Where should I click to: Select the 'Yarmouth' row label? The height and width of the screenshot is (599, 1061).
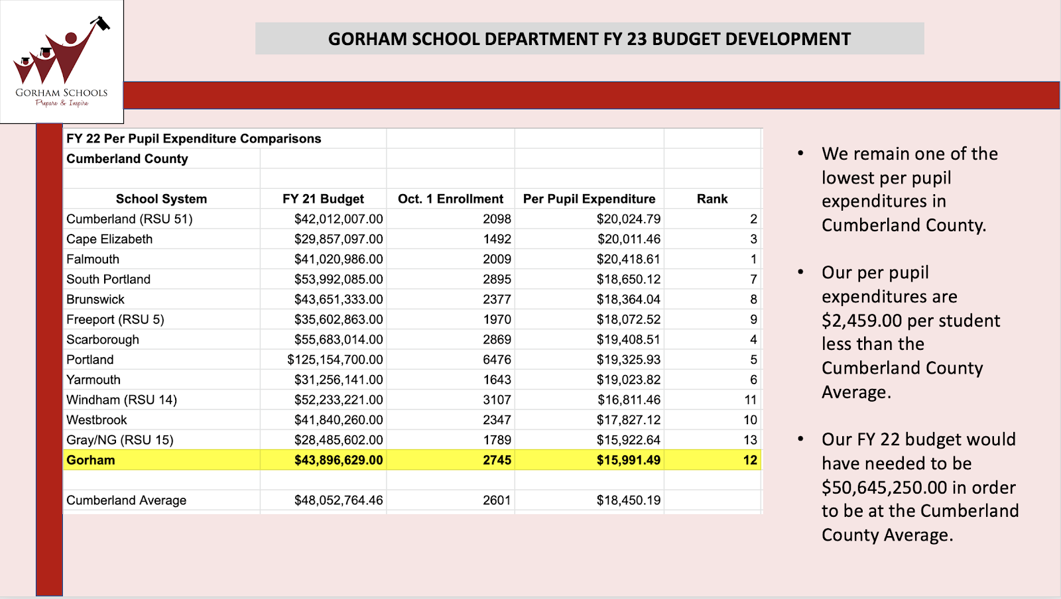tap(94, 380)
